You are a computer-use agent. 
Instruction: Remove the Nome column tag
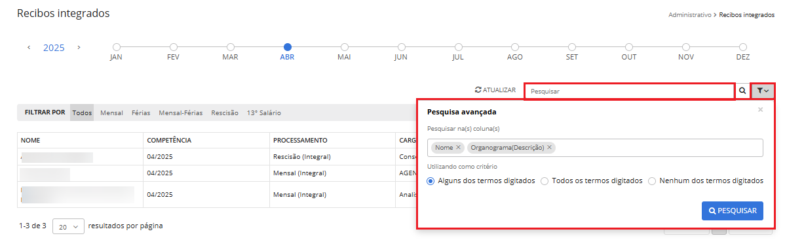tap(458, 148)
